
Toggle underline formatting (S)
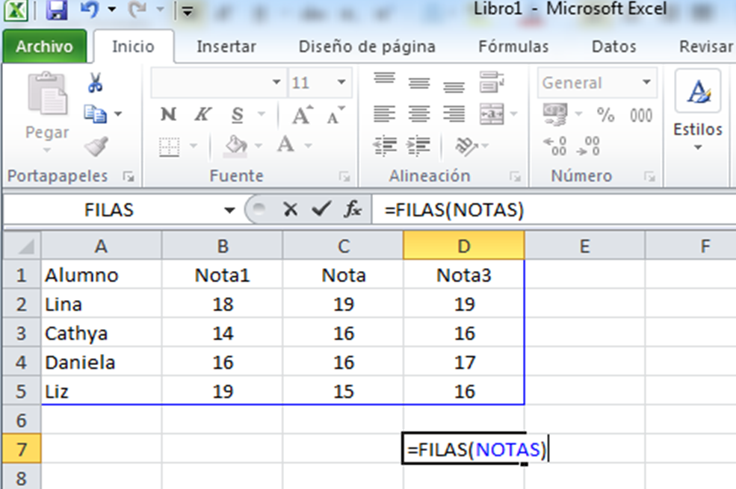pos(238,115)
